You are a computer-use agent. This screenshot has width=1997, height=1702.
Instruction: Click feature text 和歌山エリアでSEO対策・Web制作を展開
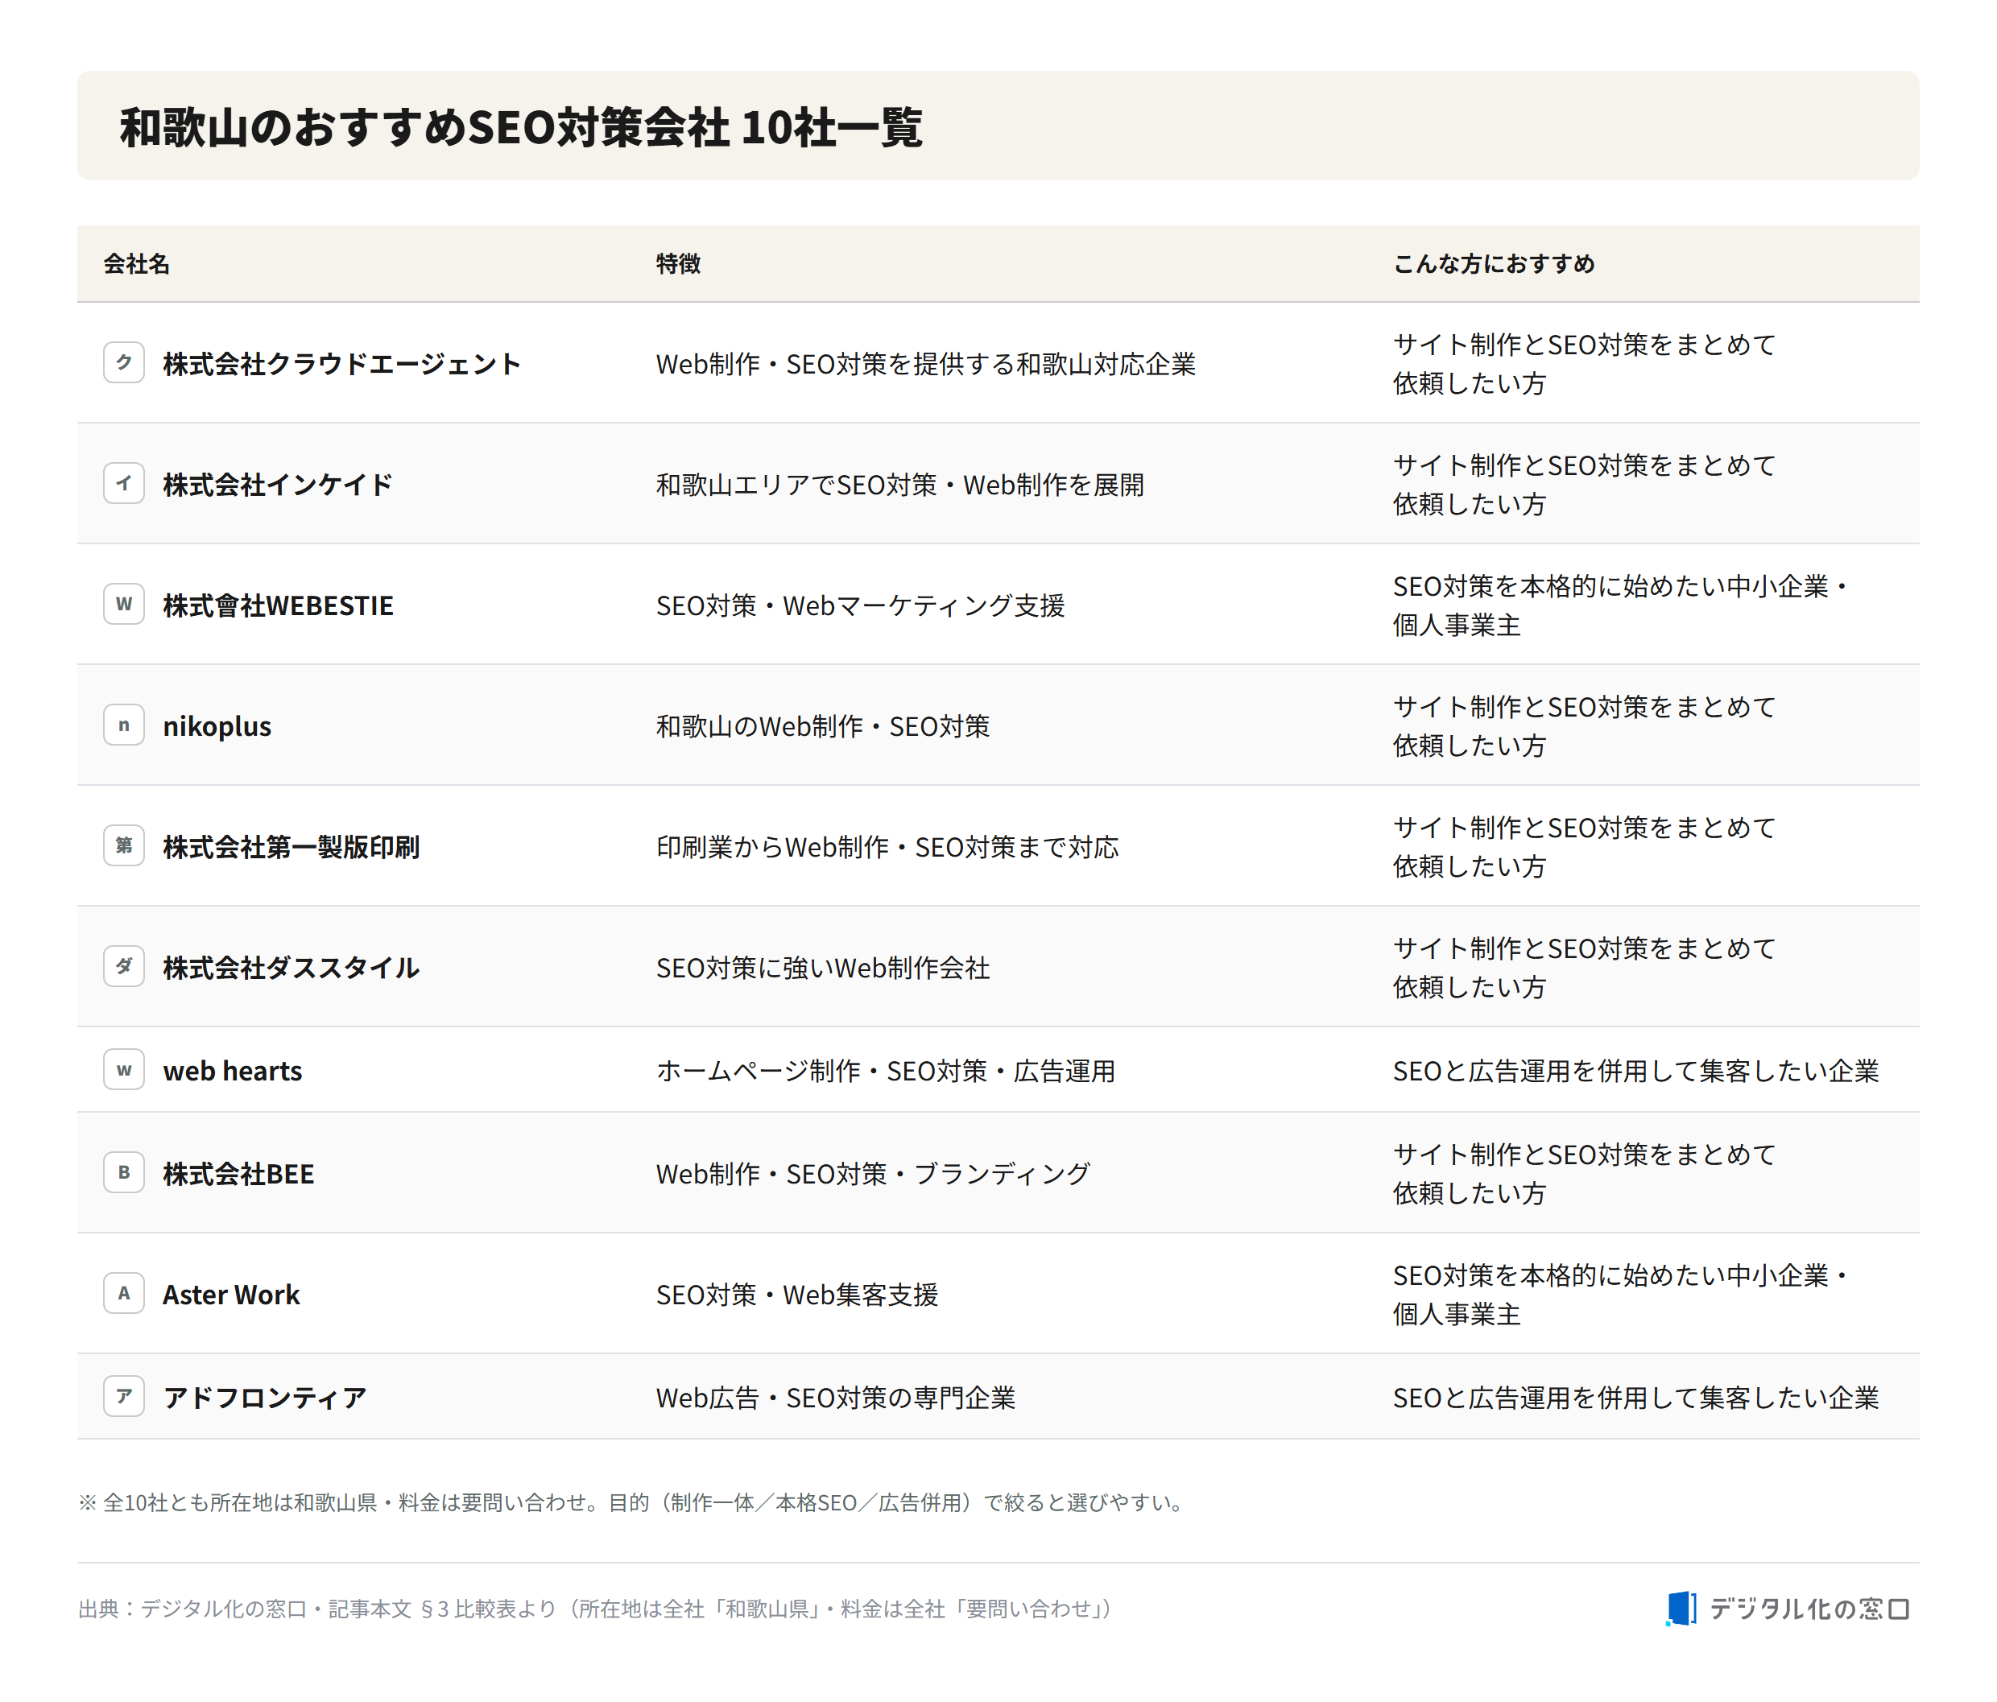(x=900, y=484)
